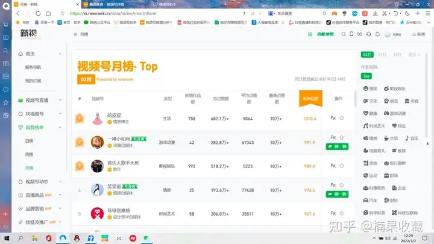Open the headset customer service icon
434x244 pixels.
tap(368, 34)
